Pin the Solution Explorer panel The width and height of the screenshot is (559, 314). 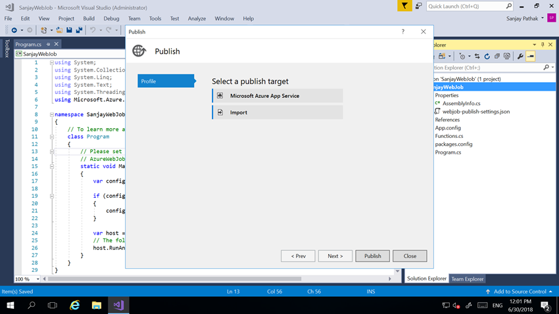(543, 45)
